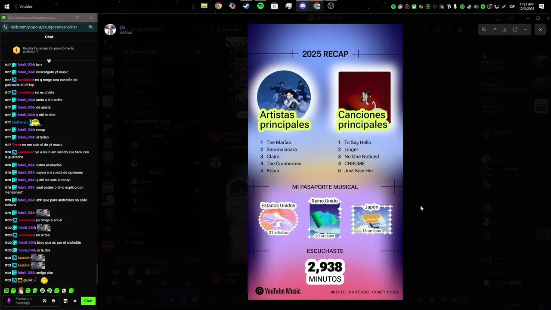
Task: Click the volume speaker tray icon
Action: (476, 6)
